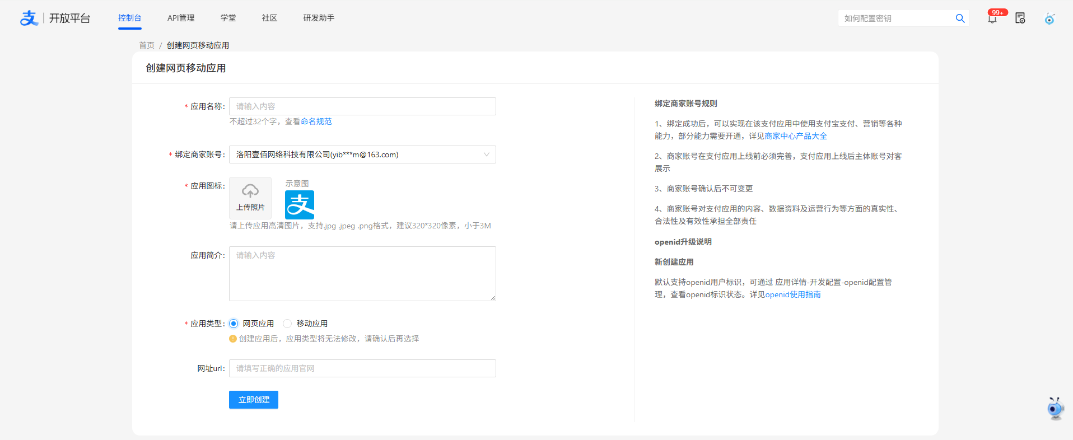Open the 命名规范 link

[316, 121]
